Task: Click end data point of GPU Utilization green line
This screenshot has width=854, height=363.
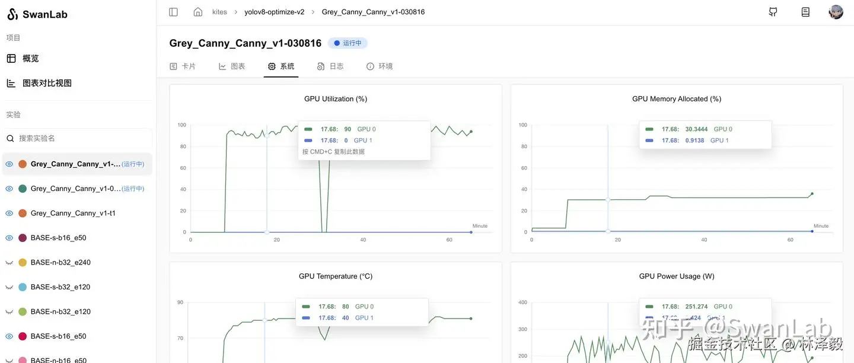Action: (471, 132)
